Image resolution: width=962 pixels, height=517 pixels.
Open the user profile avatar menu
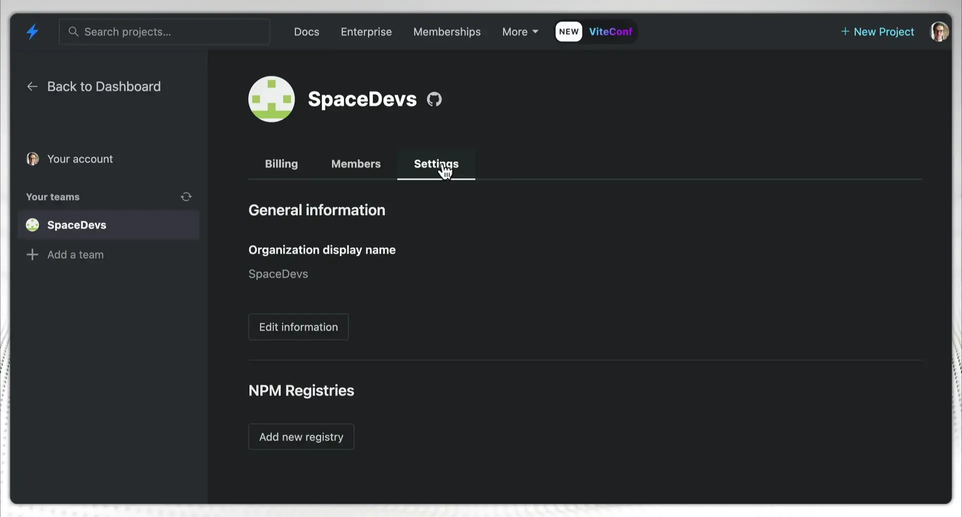tap(939, 31)
